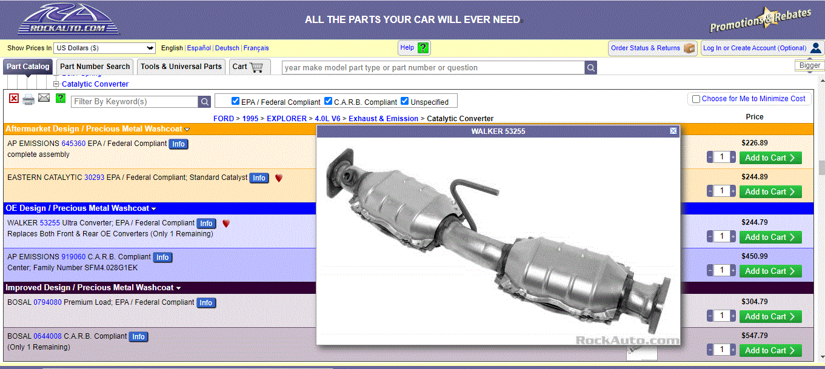Click the keyword filter magnifier icon

tap(205, 102)
